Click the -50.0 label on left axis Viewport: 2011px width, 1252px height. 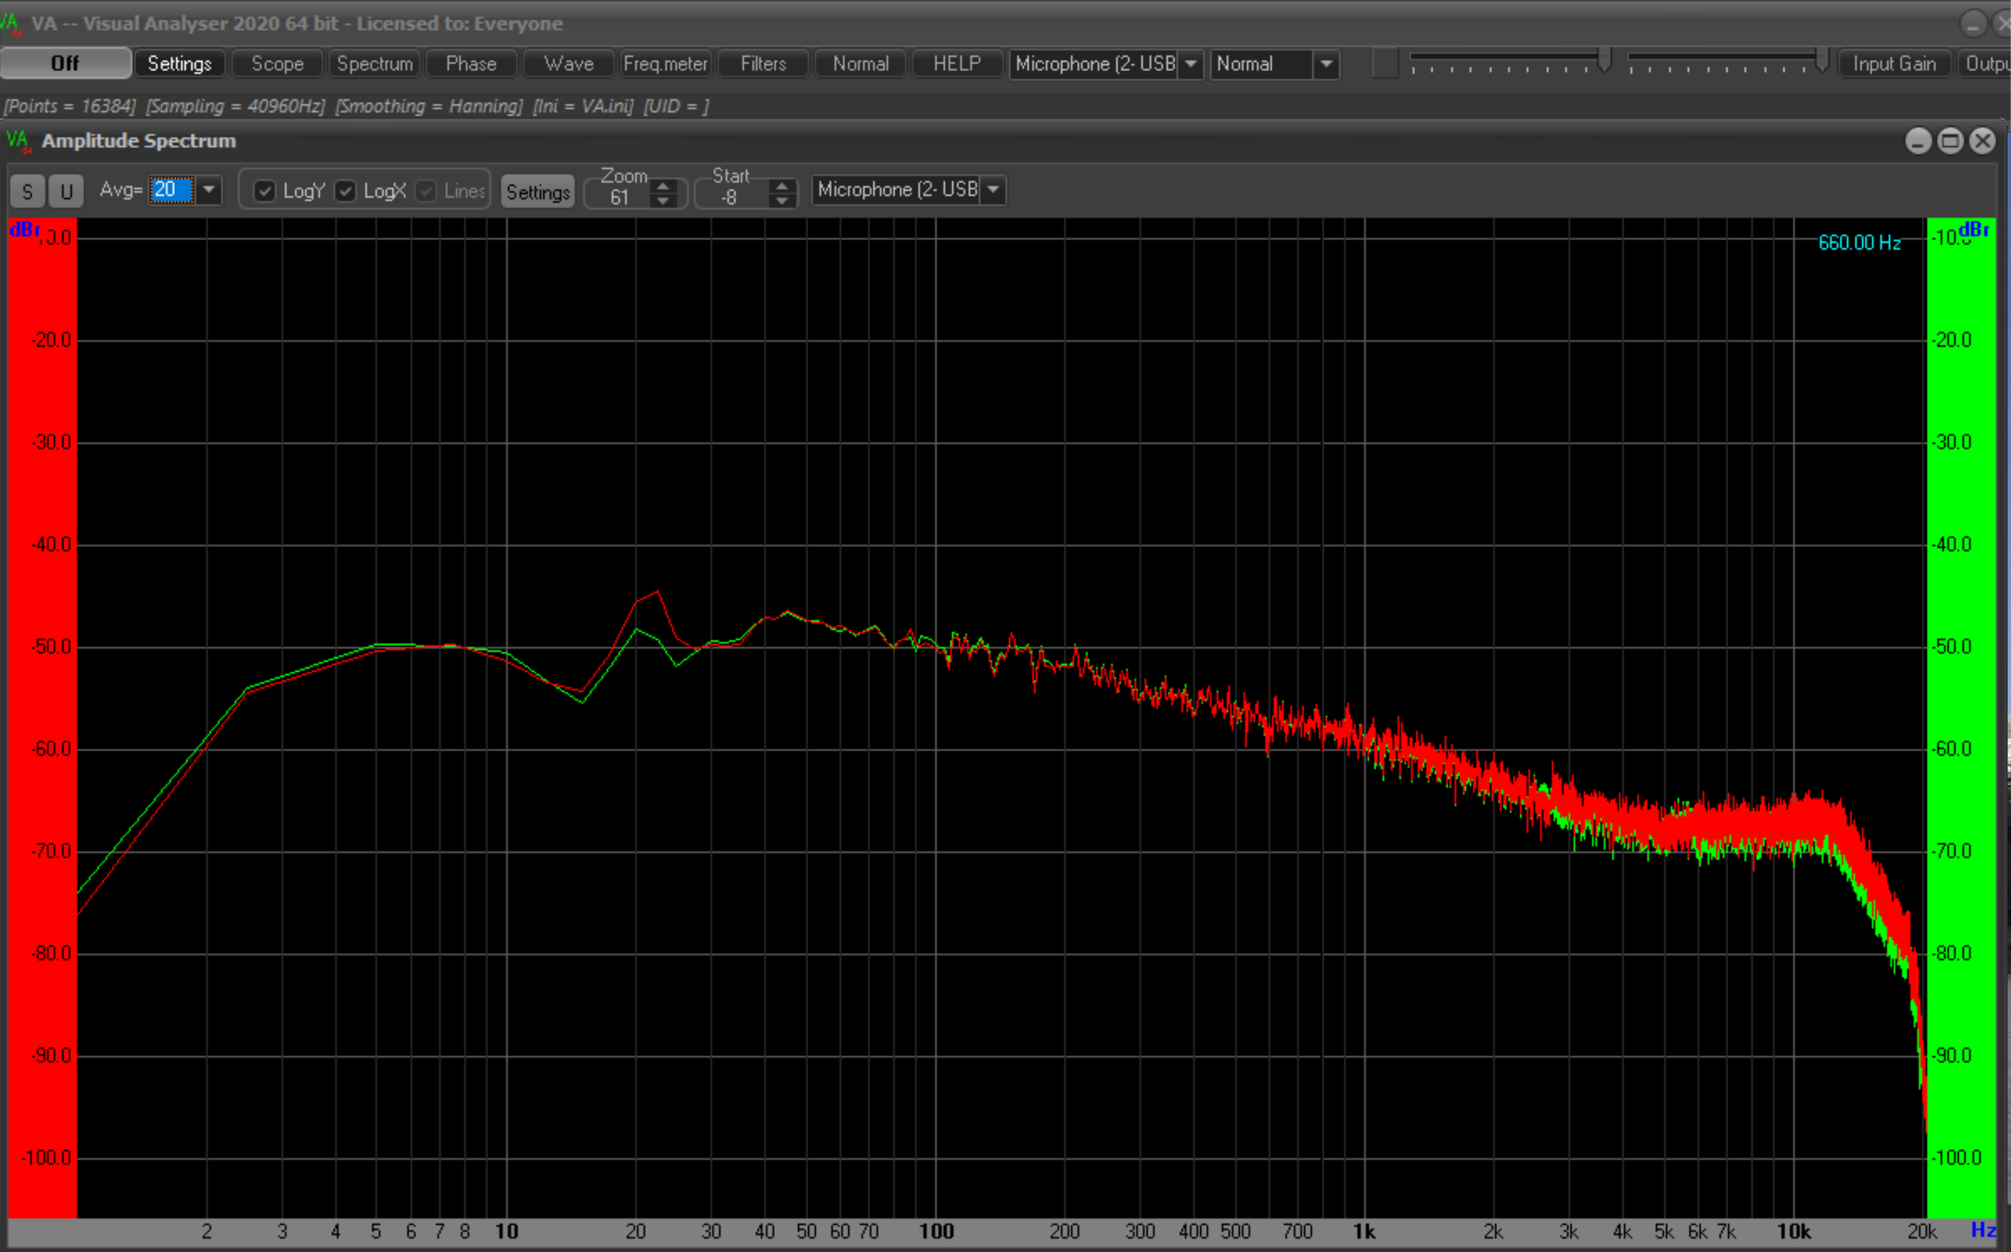click(52, 647)
